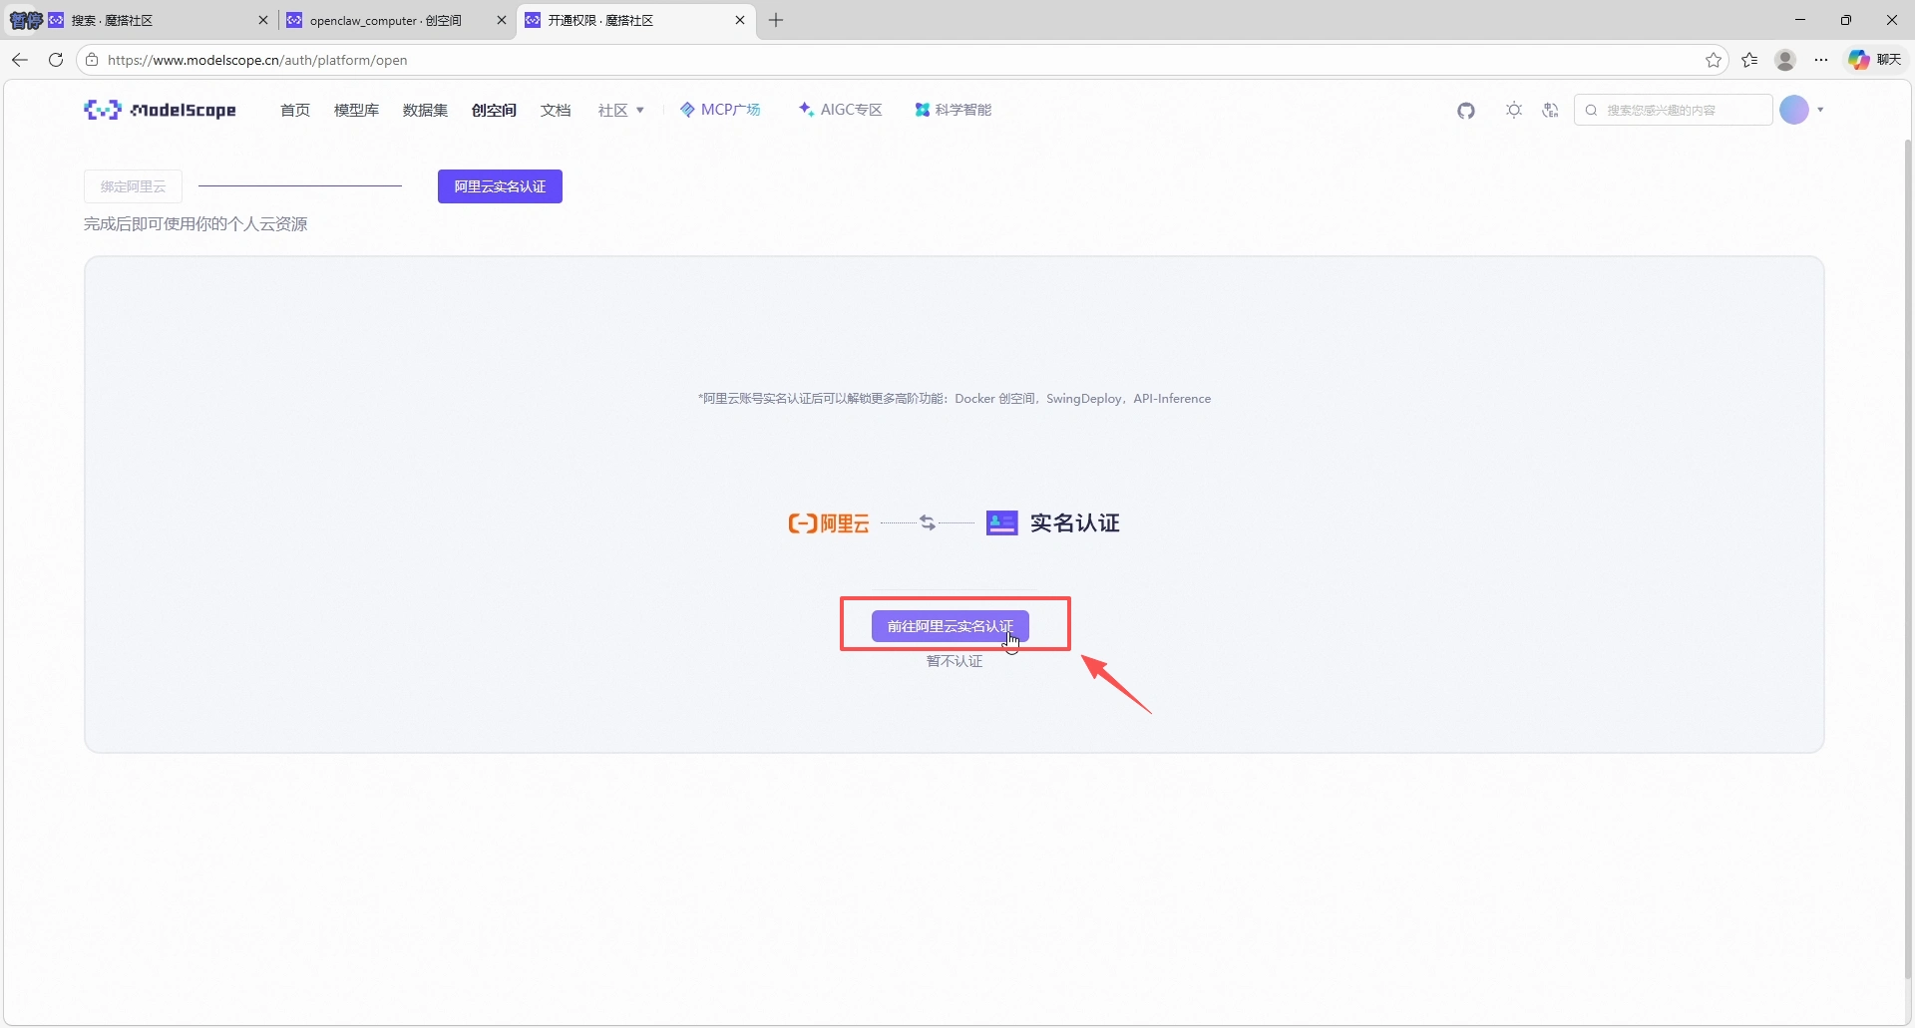Close the 搜索 · 魔搭社区 tab
Viewport: 1915px width, 1028px height.
click(x=263, y=20)
